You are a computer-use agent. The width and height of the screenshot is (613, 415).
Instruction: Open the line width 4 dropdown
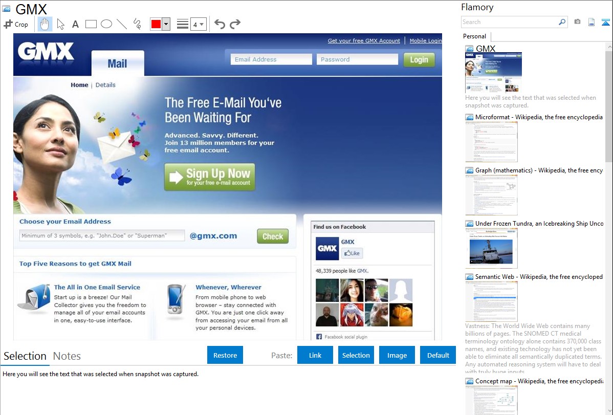click(199, 24)
